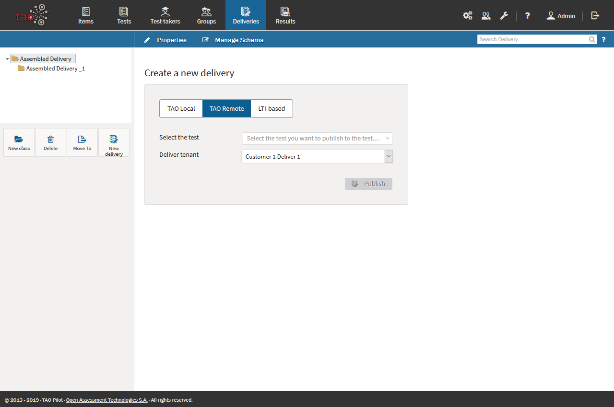Click New class button
Screen dimensions: 614x407
click(x=19, y=142)
